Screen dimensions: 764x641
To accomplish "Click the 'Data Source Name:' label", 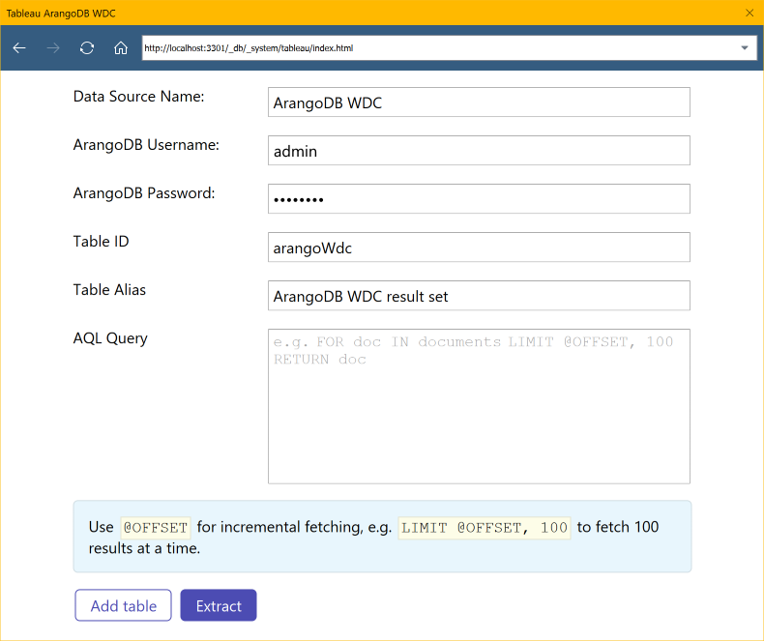I will tap(139, 97).
